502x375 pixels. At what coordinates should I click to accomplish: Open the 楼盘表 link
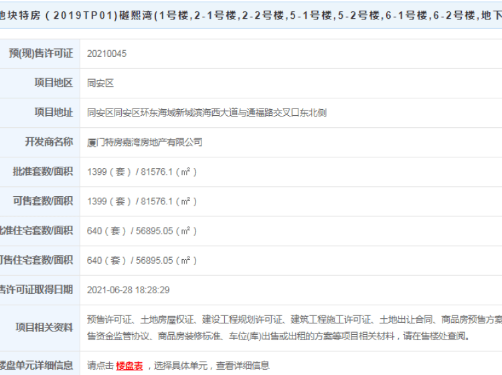coord(129,366)
